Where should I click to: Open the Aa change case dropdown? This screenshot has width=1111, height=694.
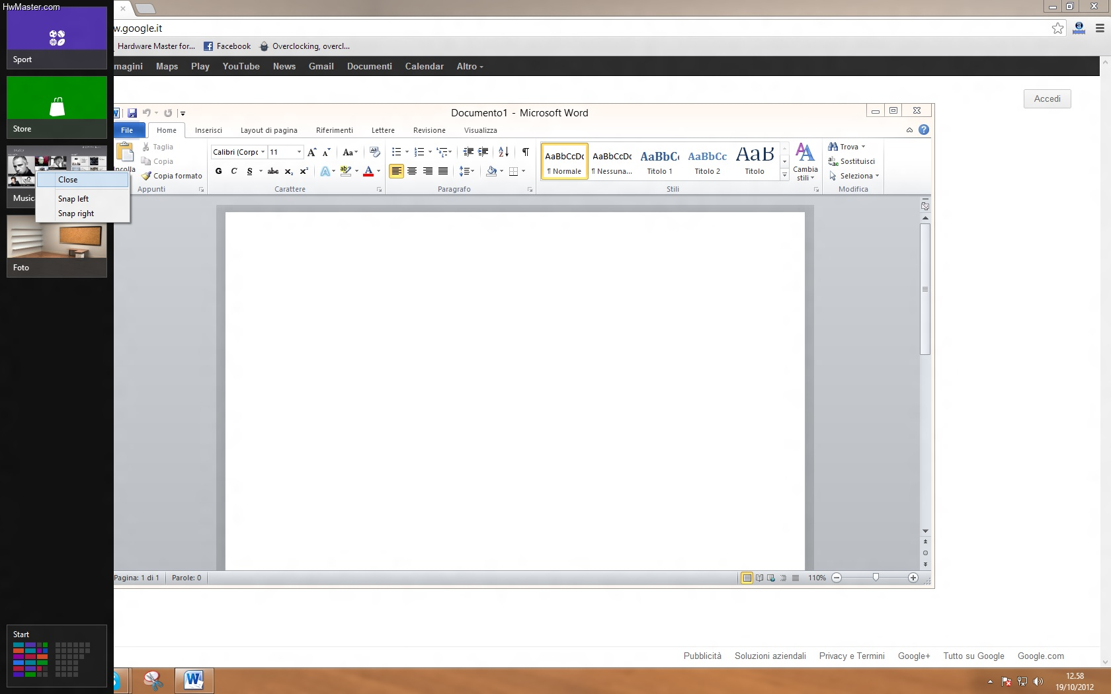(x=350, y=152)
